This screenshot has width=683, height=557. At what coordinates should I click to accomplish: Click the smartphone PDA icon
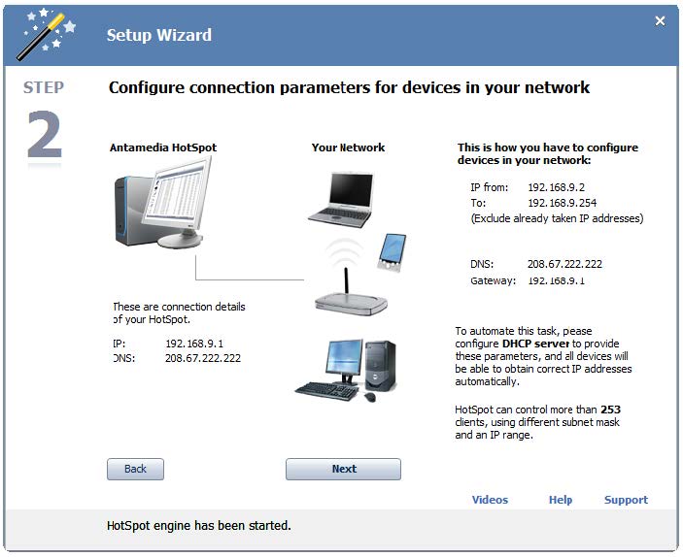pyautogui.click(x=392, y=252)
